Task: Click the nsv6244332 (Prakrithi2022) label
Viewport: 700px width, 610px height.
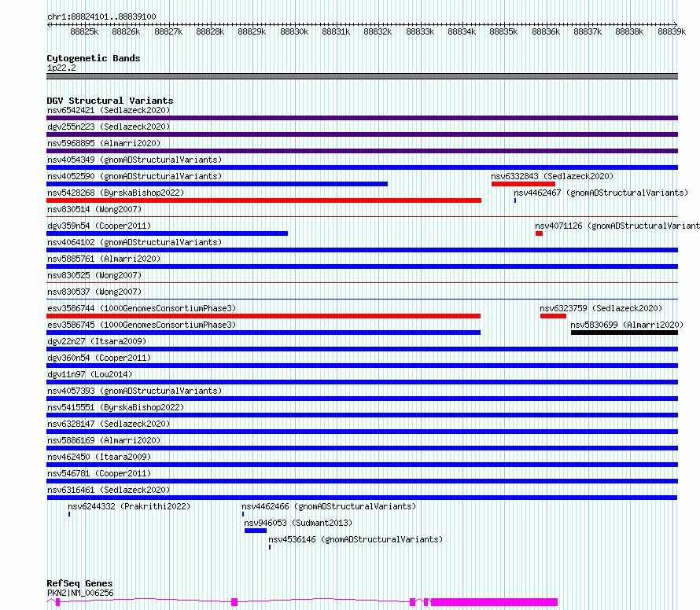Action: (x=129, y=506)
